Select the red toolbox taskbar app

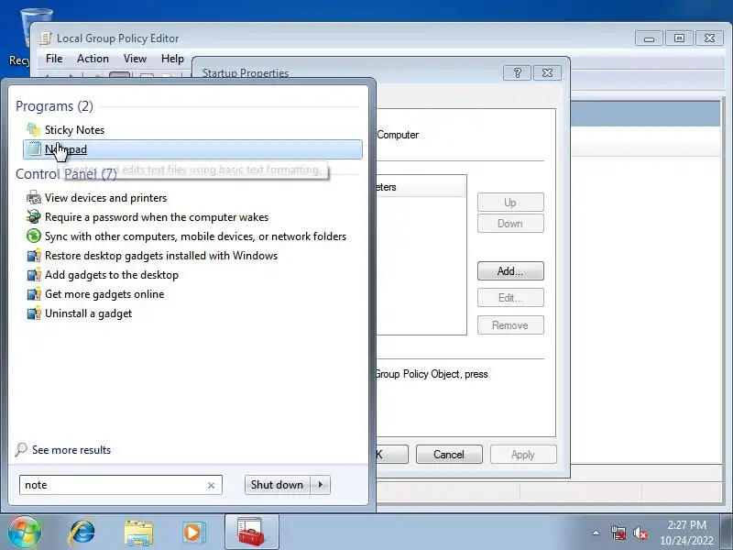(x=251, y=532)
